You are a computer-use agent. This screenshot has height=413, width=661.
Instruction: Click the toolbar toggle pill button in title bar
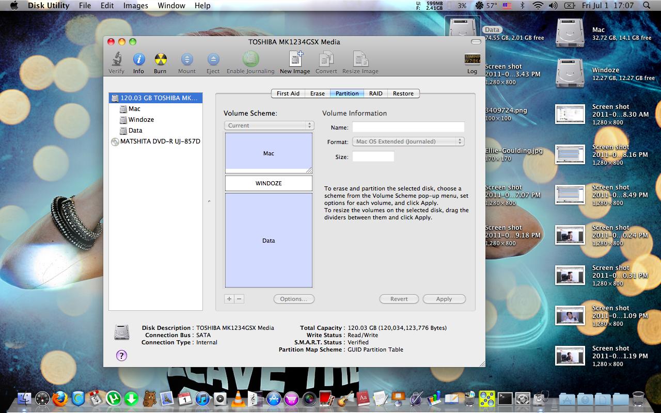pyautogui.click(x=476, y=42)
